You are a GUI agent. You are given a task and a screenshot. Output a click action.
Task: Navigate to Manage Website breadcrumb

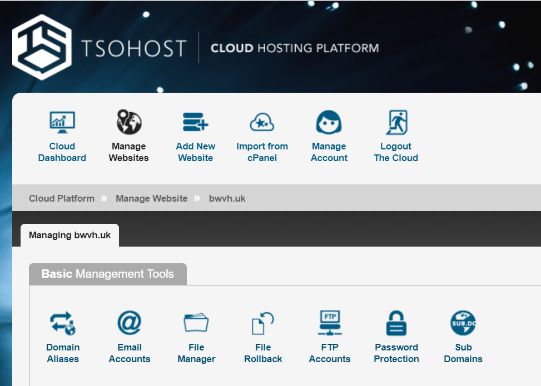152,198
